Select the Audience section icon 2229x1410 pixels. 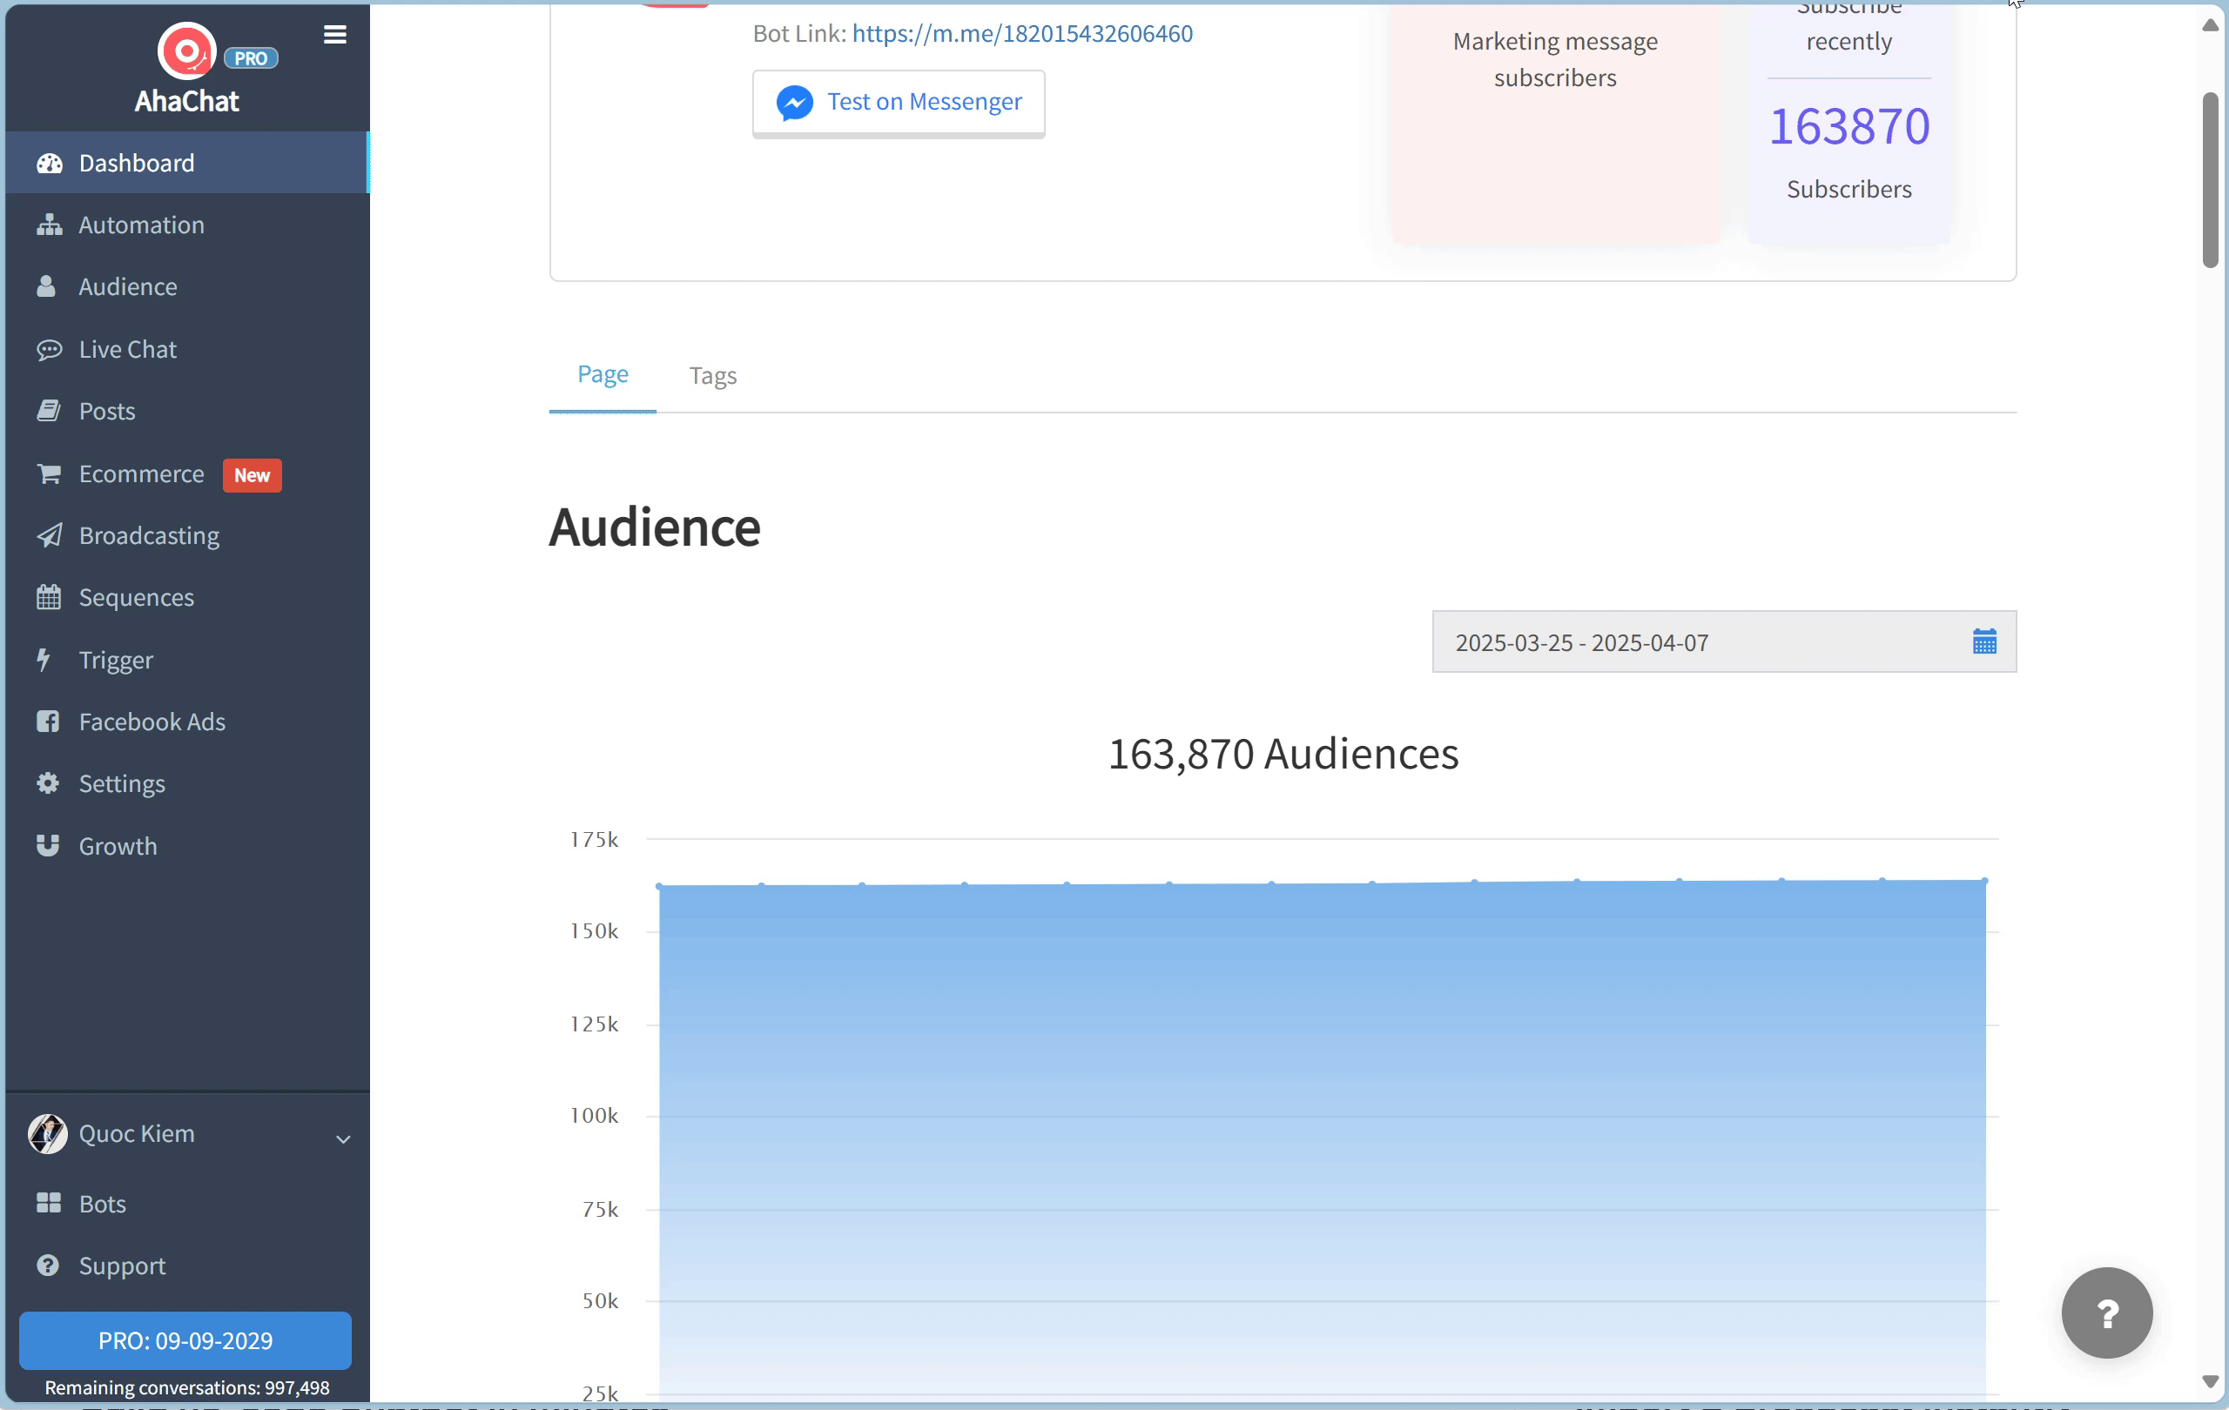[48, 285]
